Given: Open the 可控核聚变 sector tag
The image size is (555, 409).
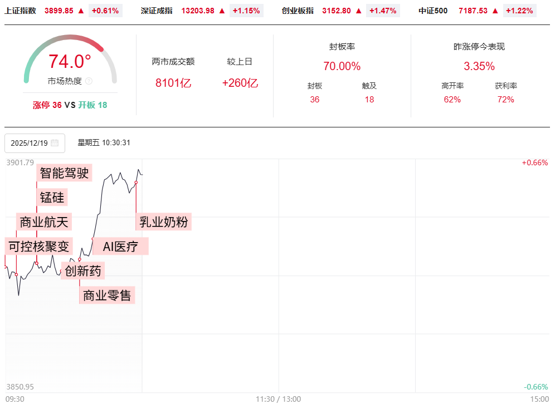Looking at the screenshot, I should (38, 246).
